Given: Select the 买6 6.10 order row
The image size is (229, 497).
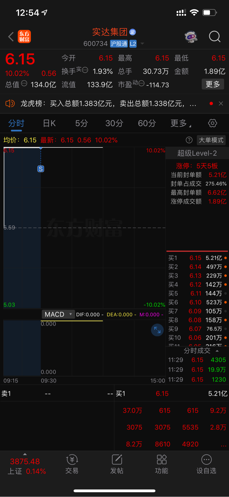Looking at the screenshot, I should click(x=197, y=302).
